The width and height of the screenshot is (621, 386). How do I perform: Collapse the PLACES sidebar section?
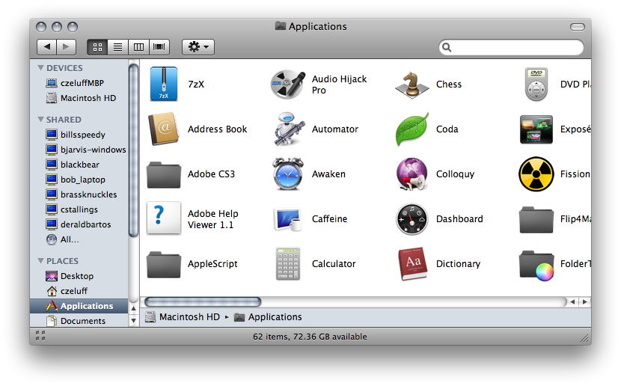[x=40, y=260]
